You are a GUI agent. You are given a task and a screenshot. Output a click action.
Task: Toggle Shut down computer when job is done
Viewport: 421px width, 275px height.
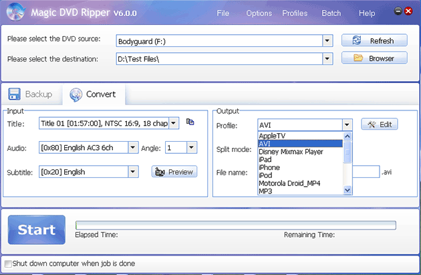pyautogui.click(x=8, y=264)
